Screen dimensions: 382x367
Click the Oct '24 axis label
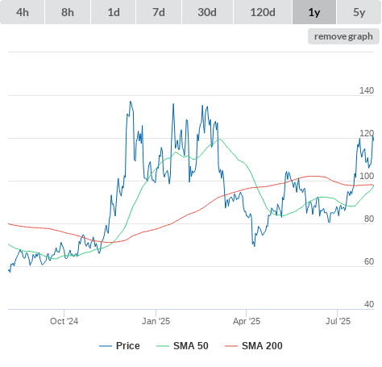pyautogui.click(x=64, y=321)
